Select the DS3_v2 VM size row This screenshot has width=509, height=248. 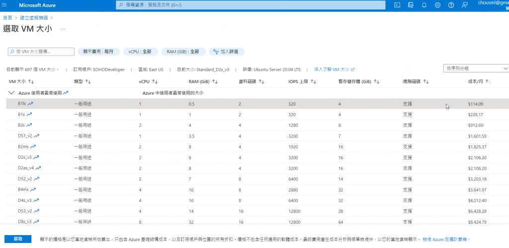coord(257,211)
